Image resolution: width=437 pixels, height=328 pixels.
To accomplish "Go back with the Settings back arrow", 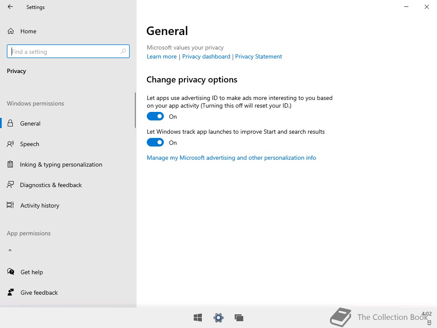I will click(10, 7).
